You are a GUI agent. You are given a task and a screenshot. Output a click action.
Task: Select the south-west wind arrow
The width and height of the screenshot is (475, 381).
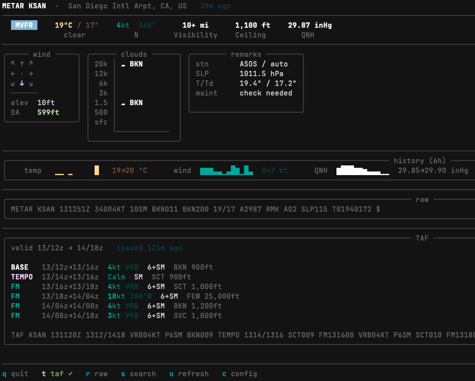coord(13,84)
